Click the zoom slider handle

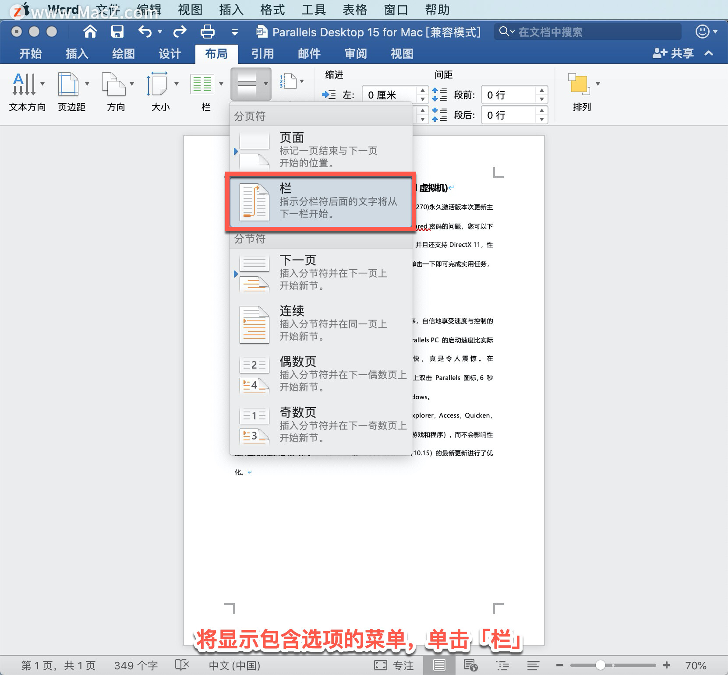click(x=600, y=665)
